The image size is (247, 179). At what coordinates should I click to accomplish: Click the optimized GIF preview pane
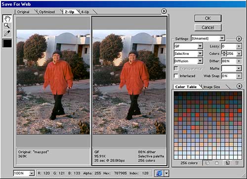point(129,82)
